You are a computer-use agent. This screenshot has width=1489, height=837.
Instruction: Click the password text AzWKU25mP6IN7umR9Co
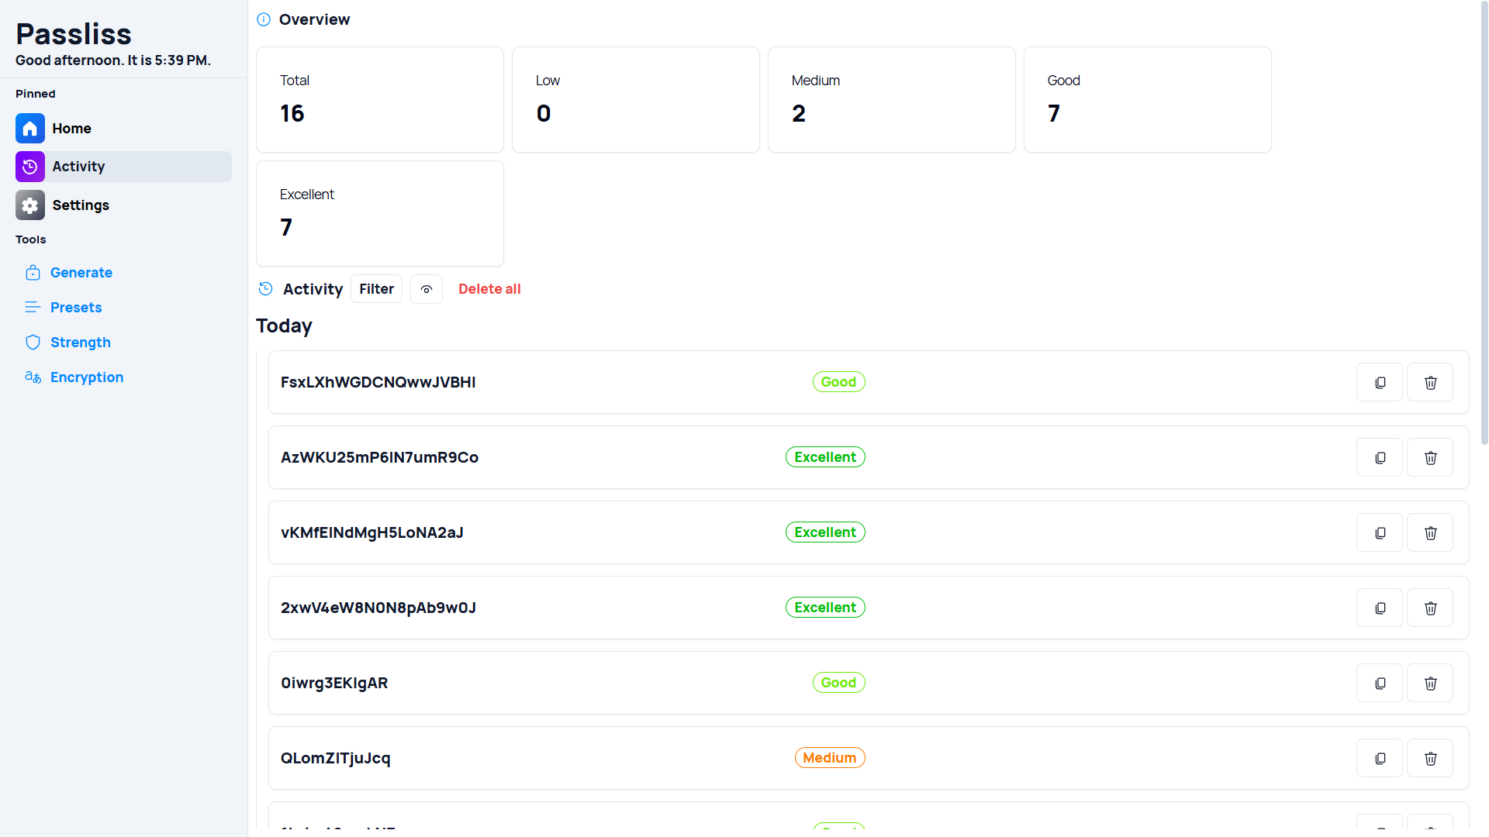380,457
